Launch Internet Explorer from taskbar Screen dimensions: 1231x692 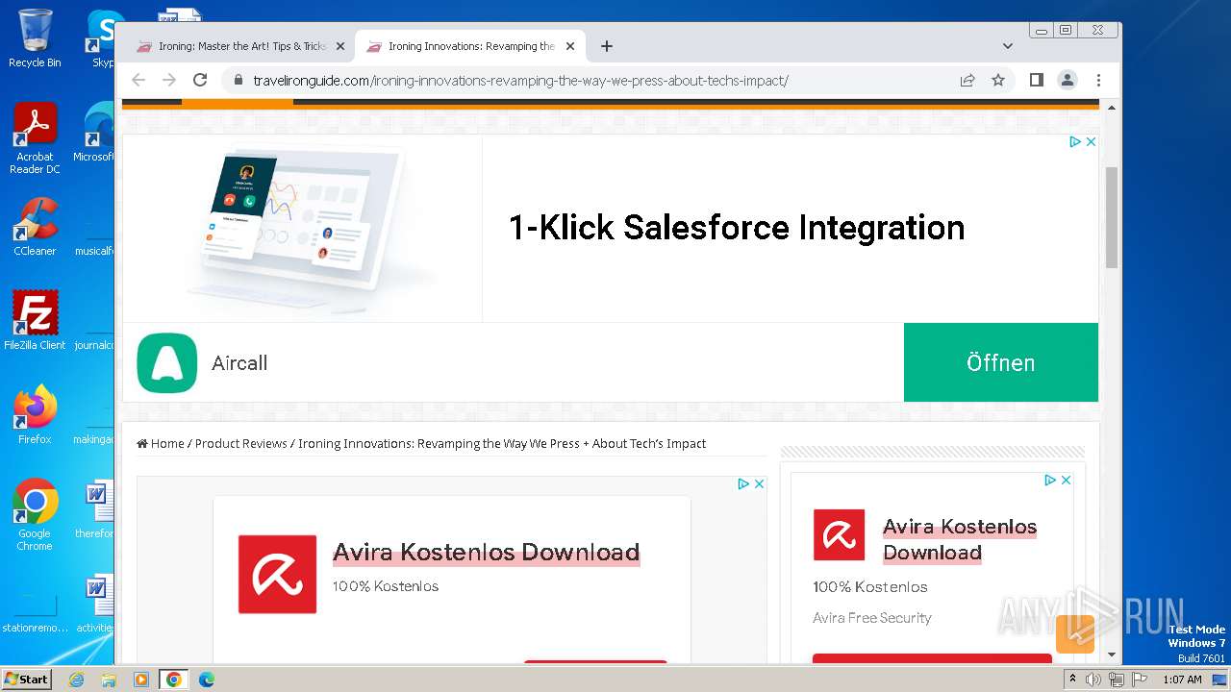77,680
